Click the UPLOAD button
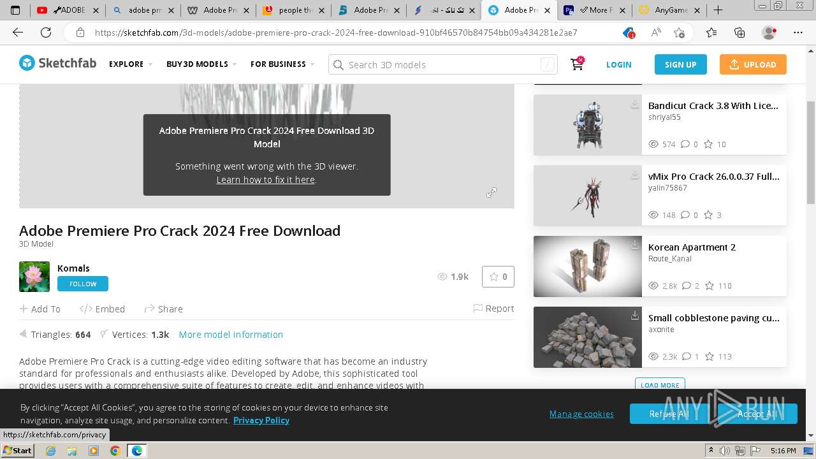Viewport: 816px width, 459px height. (x=753, y=64)
